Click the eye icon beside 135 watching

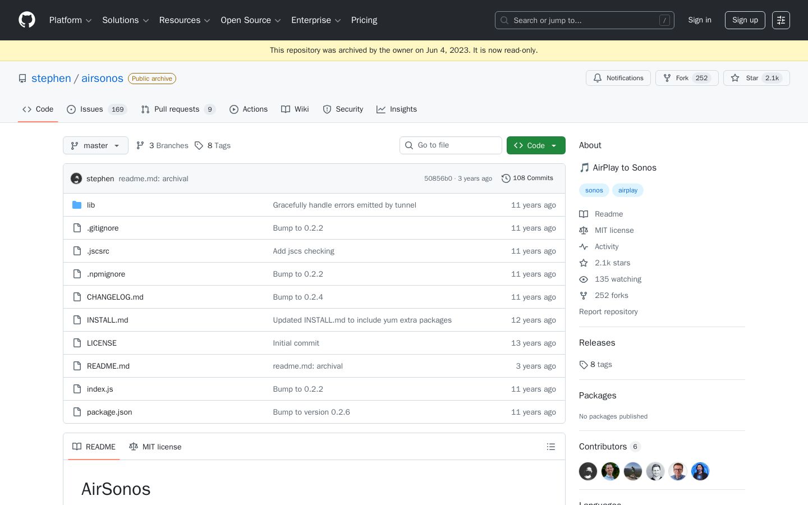[x=584, y=279]
